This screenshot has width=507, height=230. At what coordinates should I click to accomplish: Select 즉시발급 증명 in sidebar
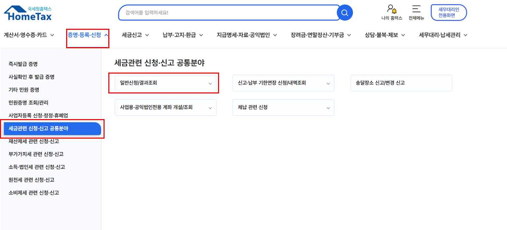tap(23, 64)
